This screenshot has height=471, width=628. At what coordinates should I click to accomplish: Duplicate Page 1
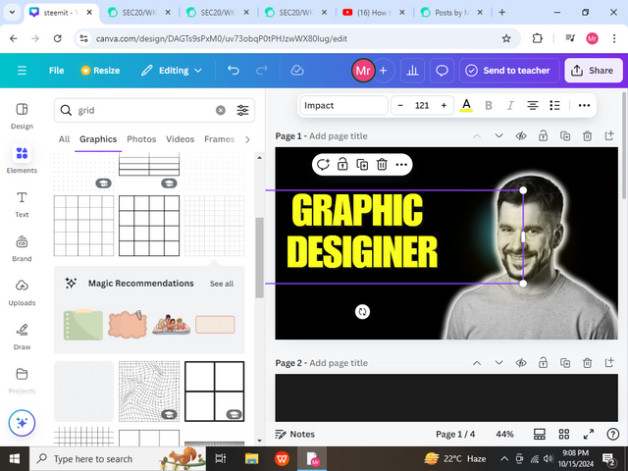(565, 135)
